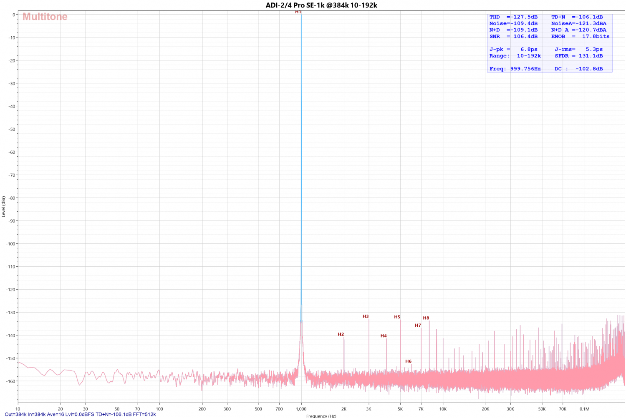Click the "Frequency (Hz)" axis title

[321, 415]
